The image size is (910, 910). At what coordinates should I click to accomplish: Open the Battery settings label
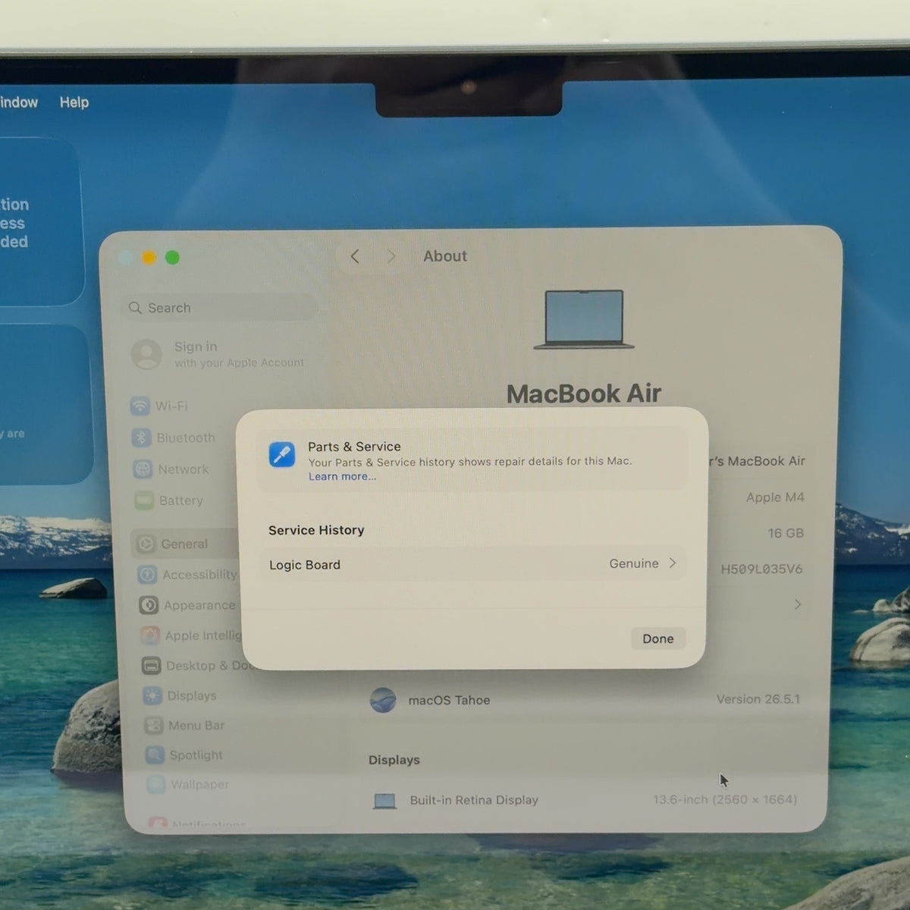click(181, 500)
